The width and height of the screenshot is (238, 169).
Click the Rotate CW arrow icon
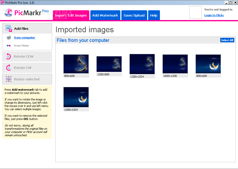click(9, 68)
